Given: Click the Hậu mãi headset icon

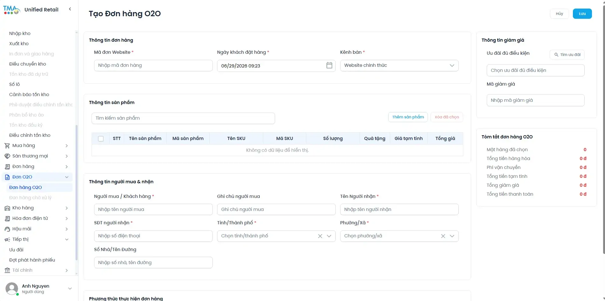Looking at the screenshot, I should click(7, 229).
